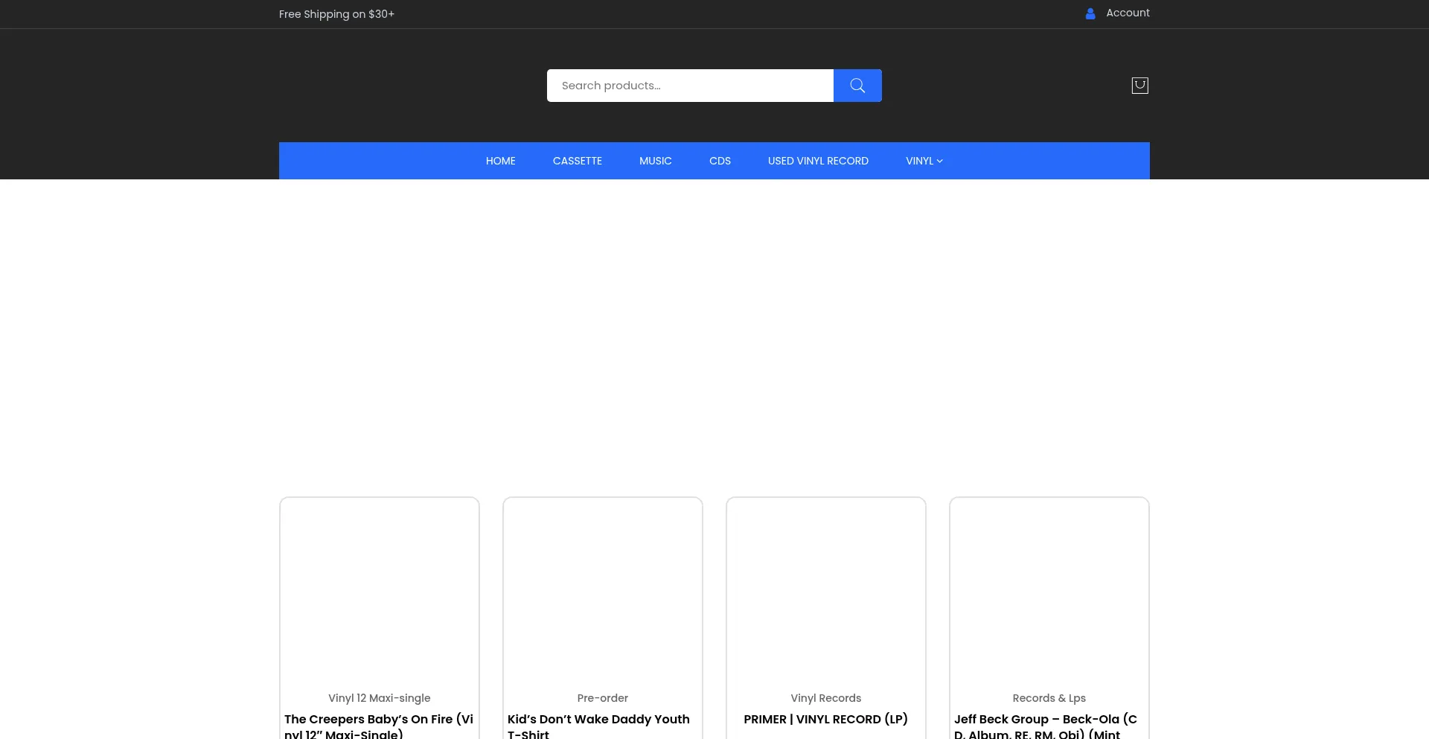Open the MUSIC menu item

(656, 161)
